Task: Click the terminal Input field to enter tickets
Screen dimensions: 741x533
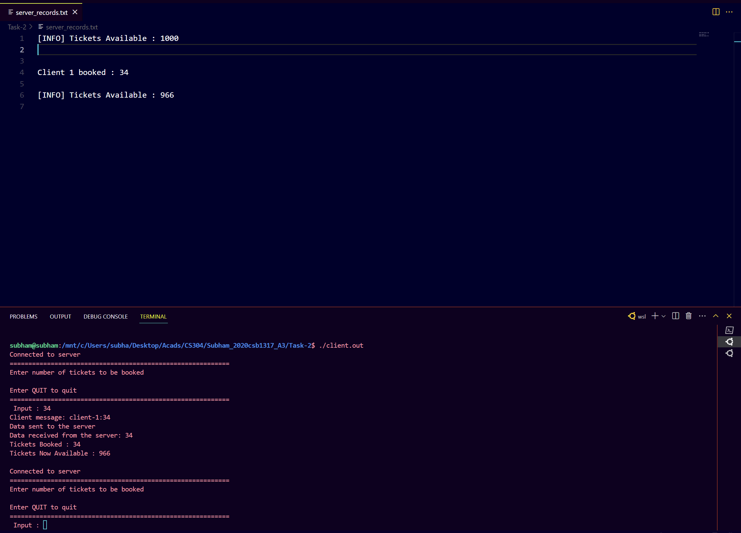Action: (x=45, y=525)
